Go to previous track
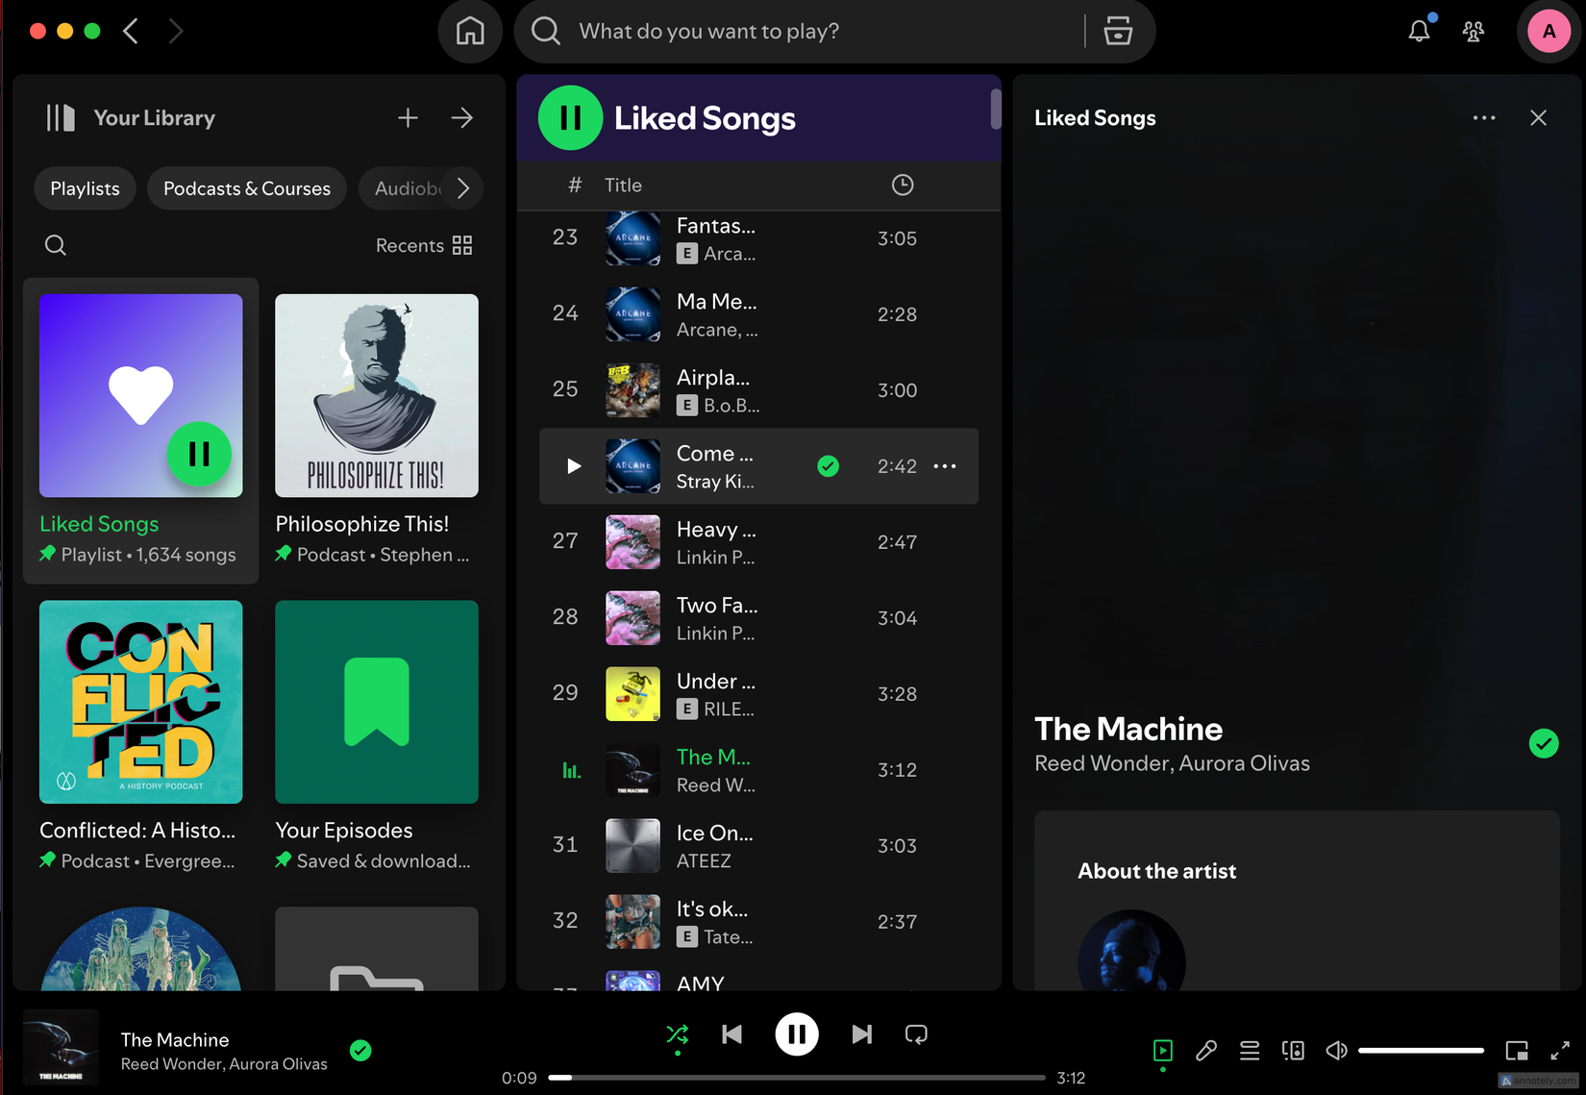 (731, 1034)
